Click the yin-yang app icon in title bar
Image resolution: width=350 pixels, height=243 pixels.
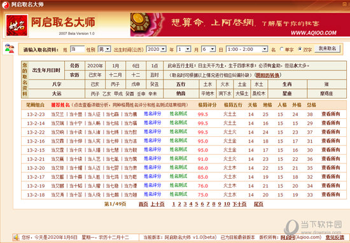5,5
